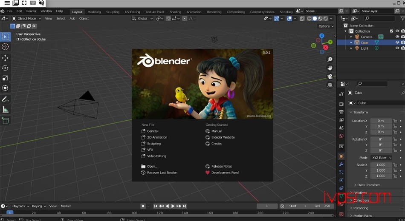Open the File menu
Screen dimensions: 405x221
click(x=10, y=11)
